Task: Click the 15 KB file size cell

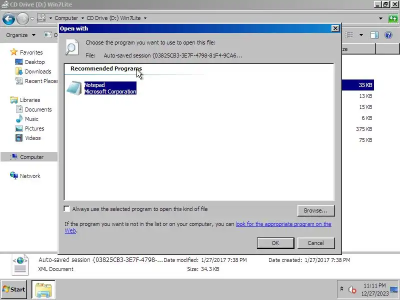Action: [365, 107]
